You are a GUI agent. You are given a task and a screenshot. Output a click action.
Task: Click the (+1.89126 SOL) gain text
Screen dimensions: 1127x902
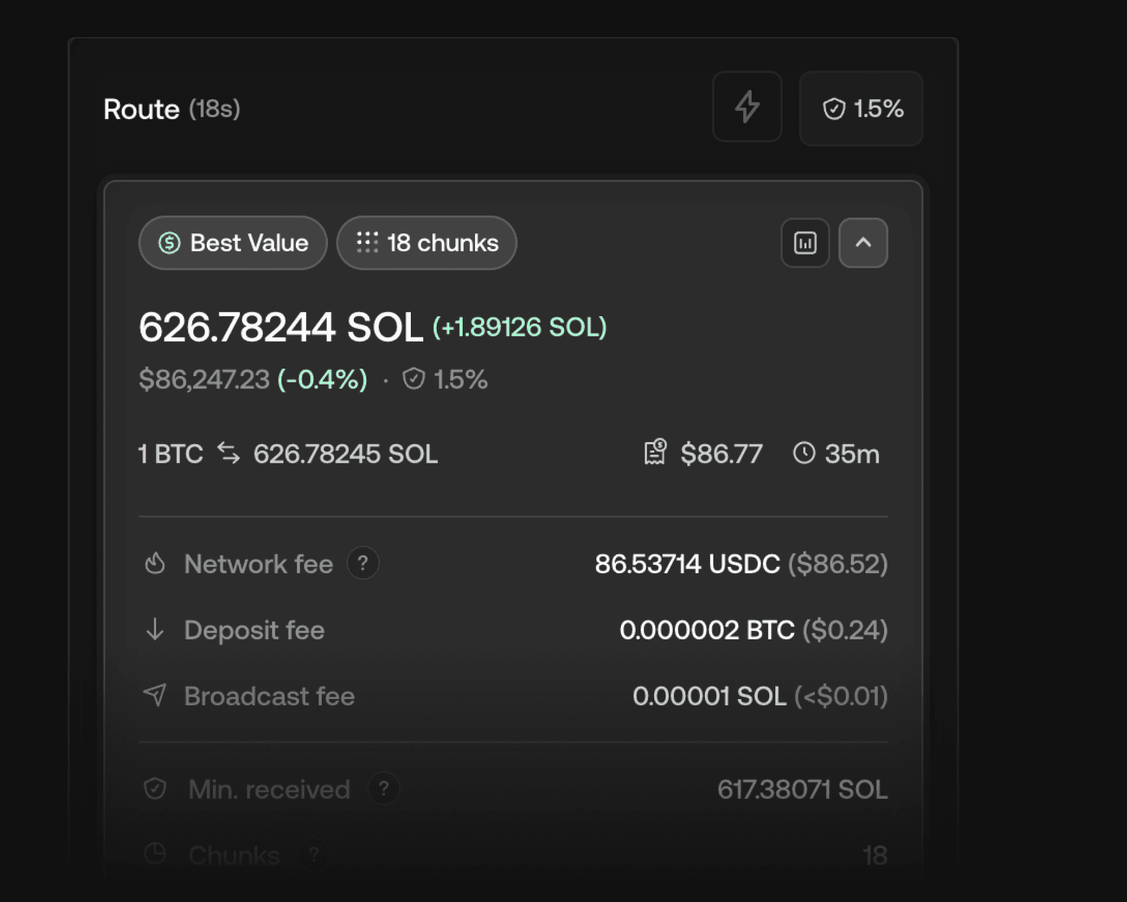click(520, 327)
